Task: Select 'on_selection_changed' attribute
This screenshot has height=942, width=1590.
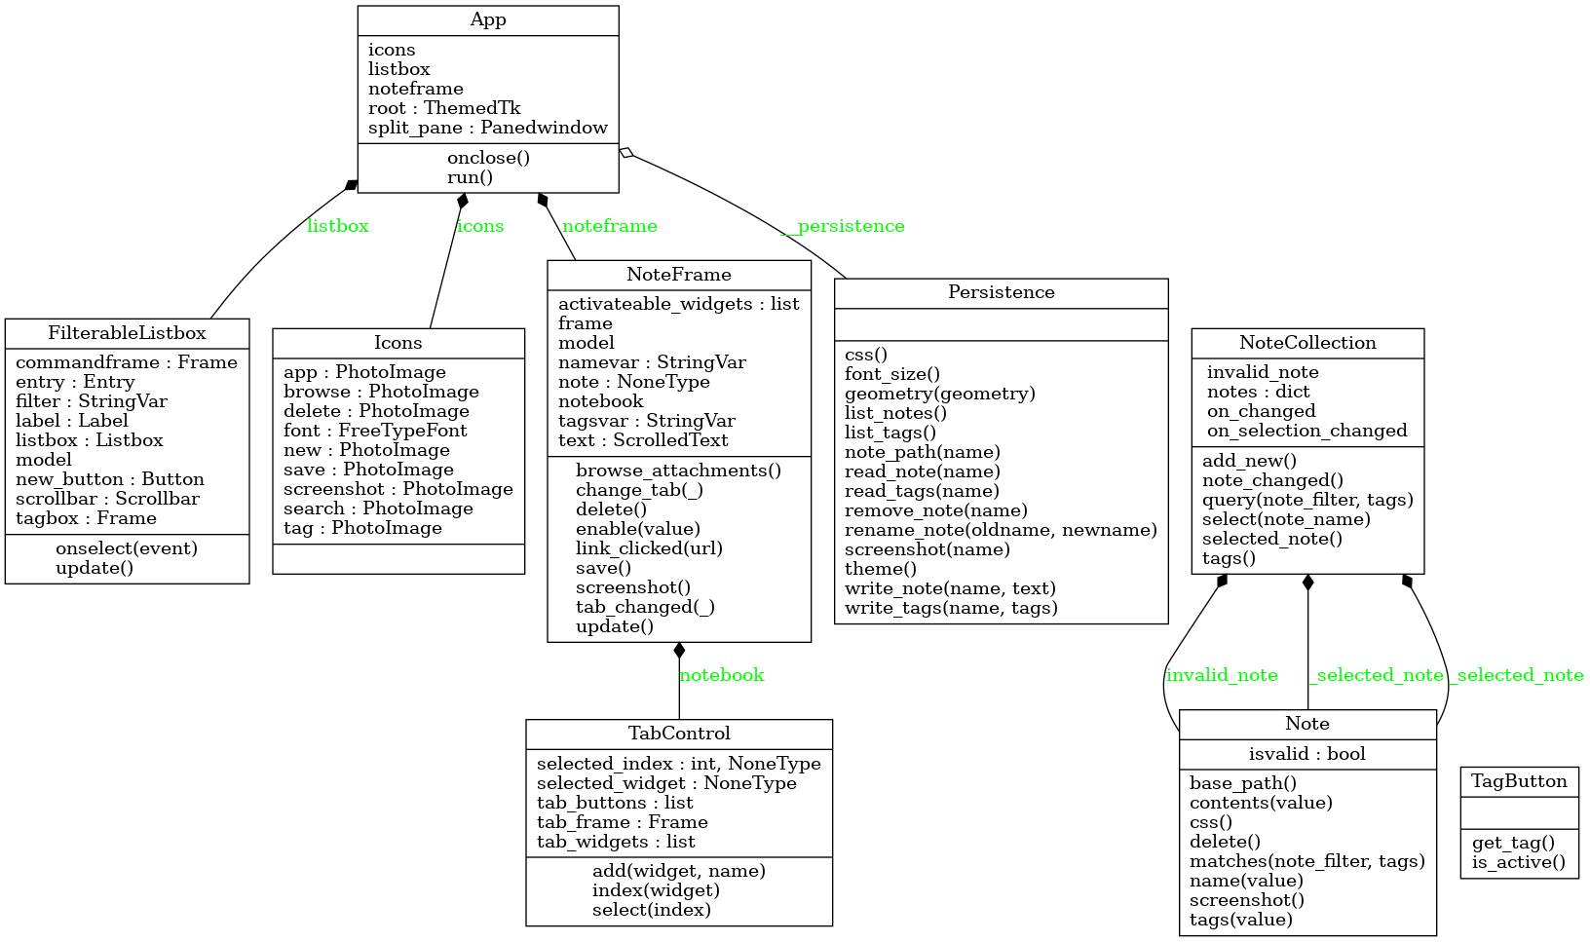Action: click(1307, 431)
